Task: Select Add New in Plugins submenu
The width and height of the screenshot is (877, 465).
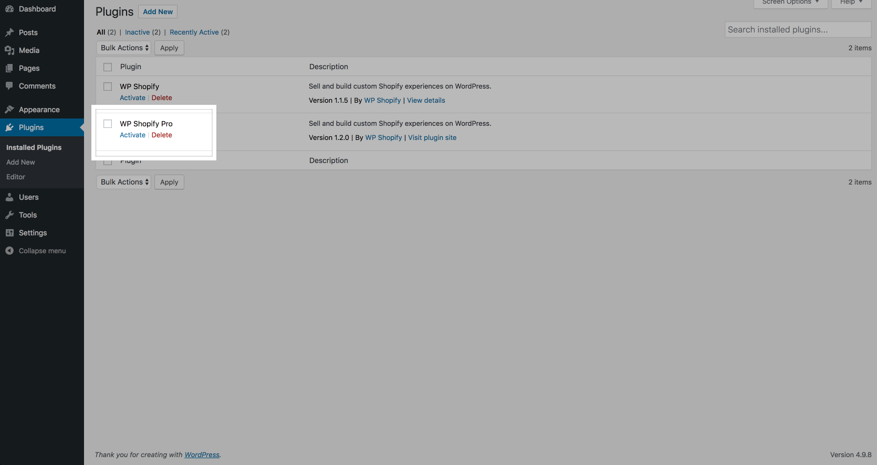Action: 21,162
